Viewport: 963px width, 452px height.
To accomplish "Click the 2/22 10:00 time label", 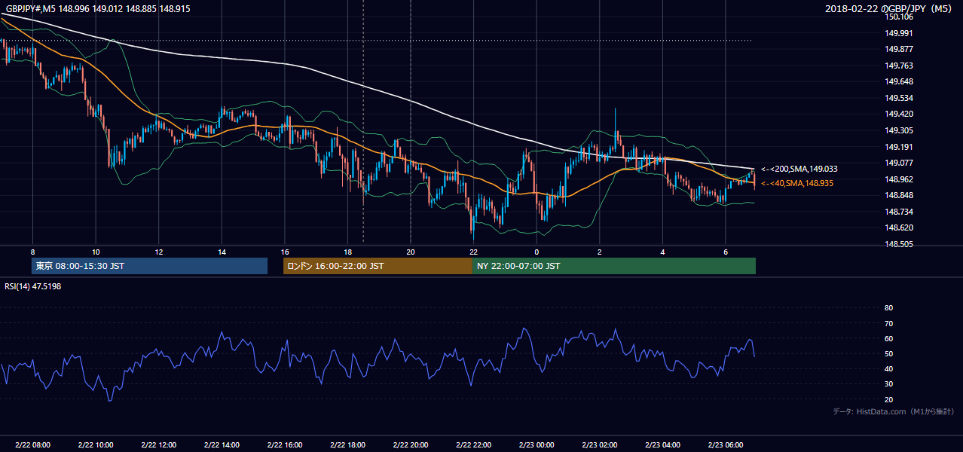I will pyautogui.click(x=96, y=445).
